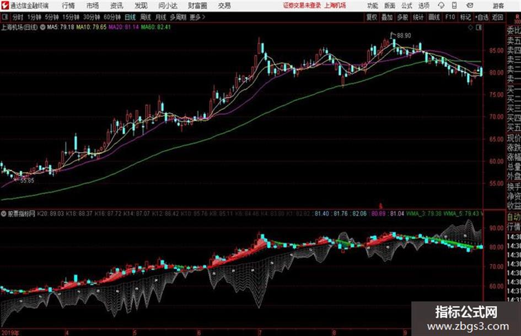Viewport: 521px width, 336px height.
Task: Click the mobile phone icon
Action: click(454, 6)
